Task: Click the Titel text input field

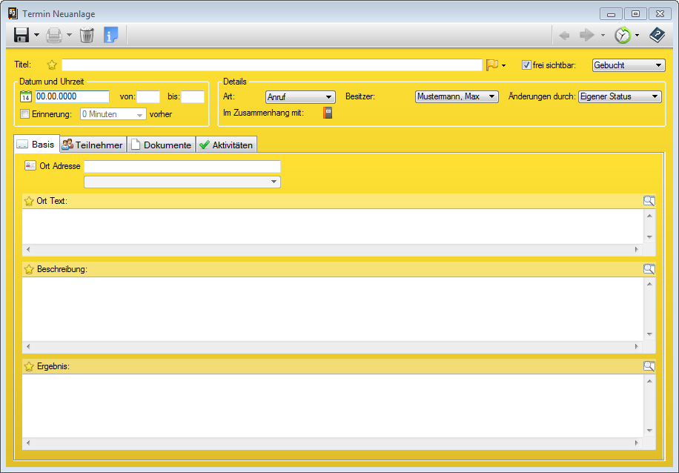Action: 271,65
